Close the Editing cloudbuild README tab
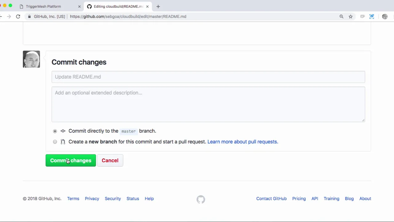The image size is (394, 222). point(147,6)
